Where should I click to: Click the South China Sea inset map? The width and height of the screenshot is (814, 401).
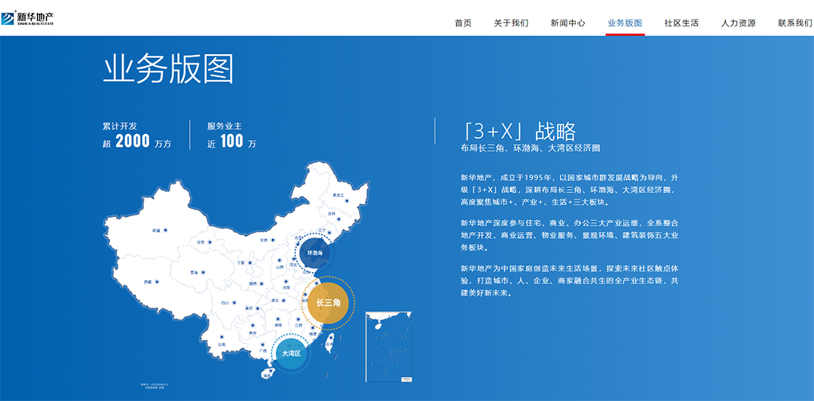(x=389, y=344)
